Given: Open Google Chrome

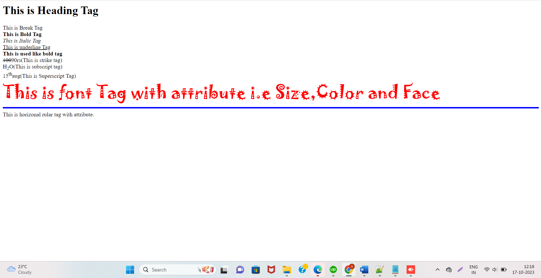Looking at the screenshot, I should pos(349,270).
